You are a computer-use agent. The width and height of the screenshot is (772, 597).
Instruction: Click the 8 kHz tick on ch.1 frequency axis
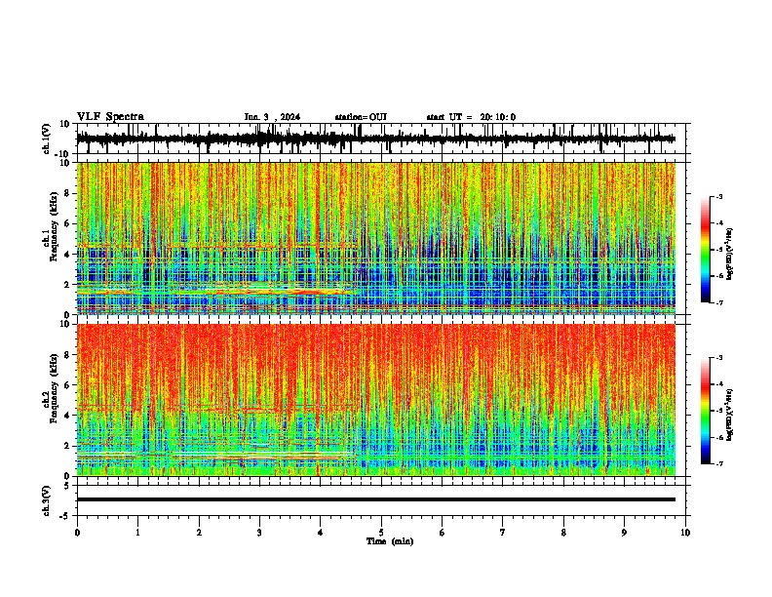[67, 193]
